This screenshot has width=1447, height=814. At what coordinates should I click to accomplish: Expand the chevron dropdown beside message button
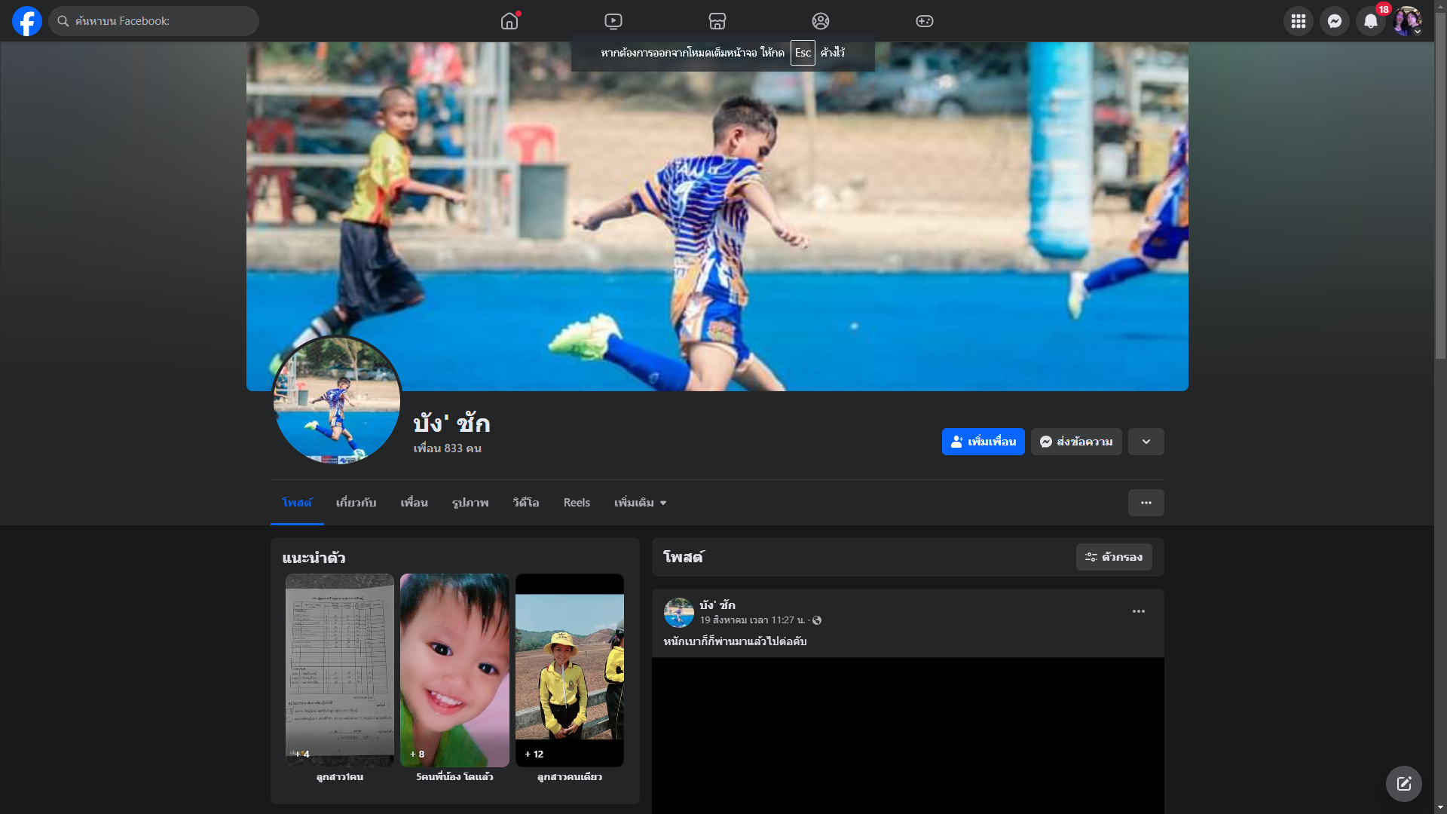(1146, 442)
